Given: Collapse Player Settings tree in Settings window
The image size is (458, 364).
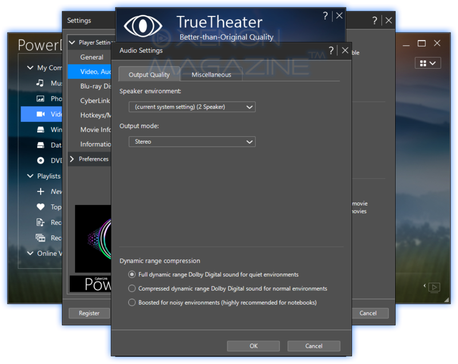Looking at the screenshot, I should [72, 42].
